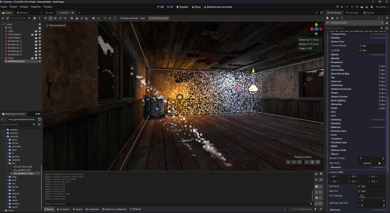Viewport: 390px width, 213px height.
Task: Click the Фильтр свойств search field
Action: 355,28
